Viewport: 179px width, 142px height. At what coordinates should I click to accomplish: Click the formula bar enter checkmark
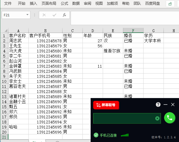tap(54, 15)
